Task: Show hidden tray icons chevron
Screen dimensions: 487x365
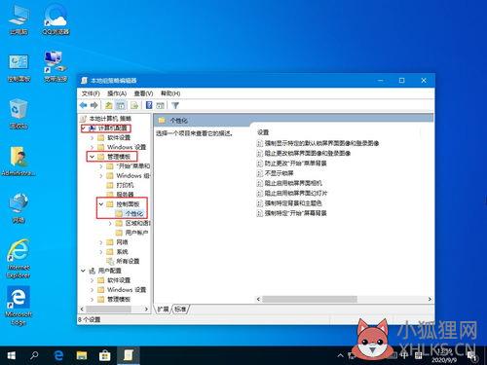Action: [340, 355]
